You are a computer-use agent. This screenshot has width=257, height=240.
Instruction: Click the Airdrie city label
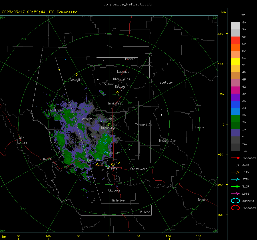tap(113, 152)
